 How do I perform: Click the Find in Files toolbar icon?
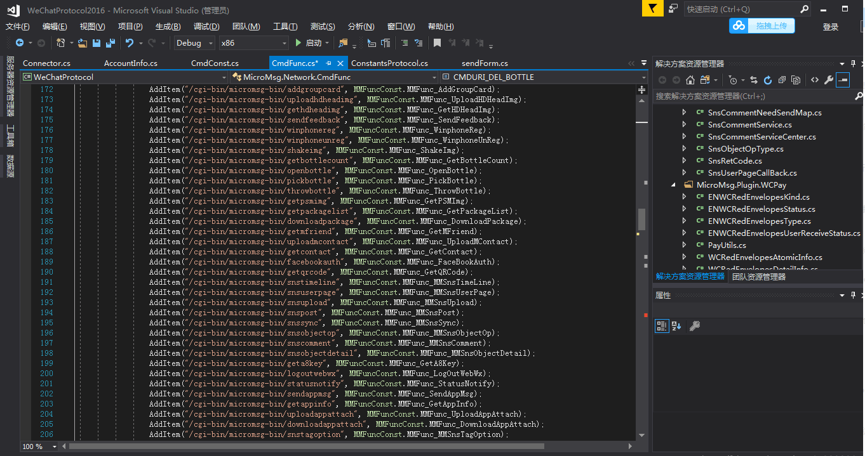click(x=344, y=43)
